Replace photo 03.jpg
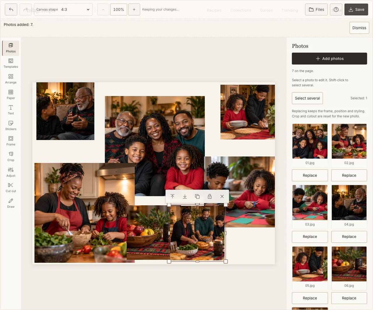 310,237
